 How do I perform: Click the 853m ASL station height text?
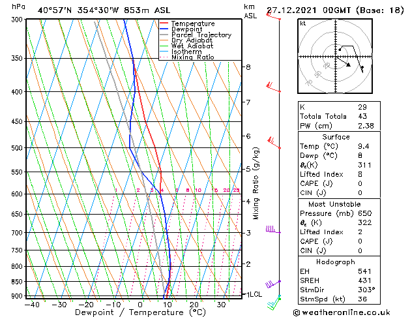coord(147,10)
